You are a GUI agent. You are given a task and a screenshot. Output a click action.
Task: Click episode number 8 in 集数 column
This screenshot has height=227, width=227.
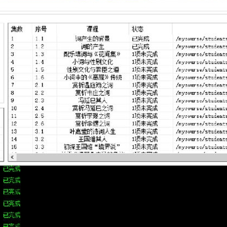pos(13,93)
